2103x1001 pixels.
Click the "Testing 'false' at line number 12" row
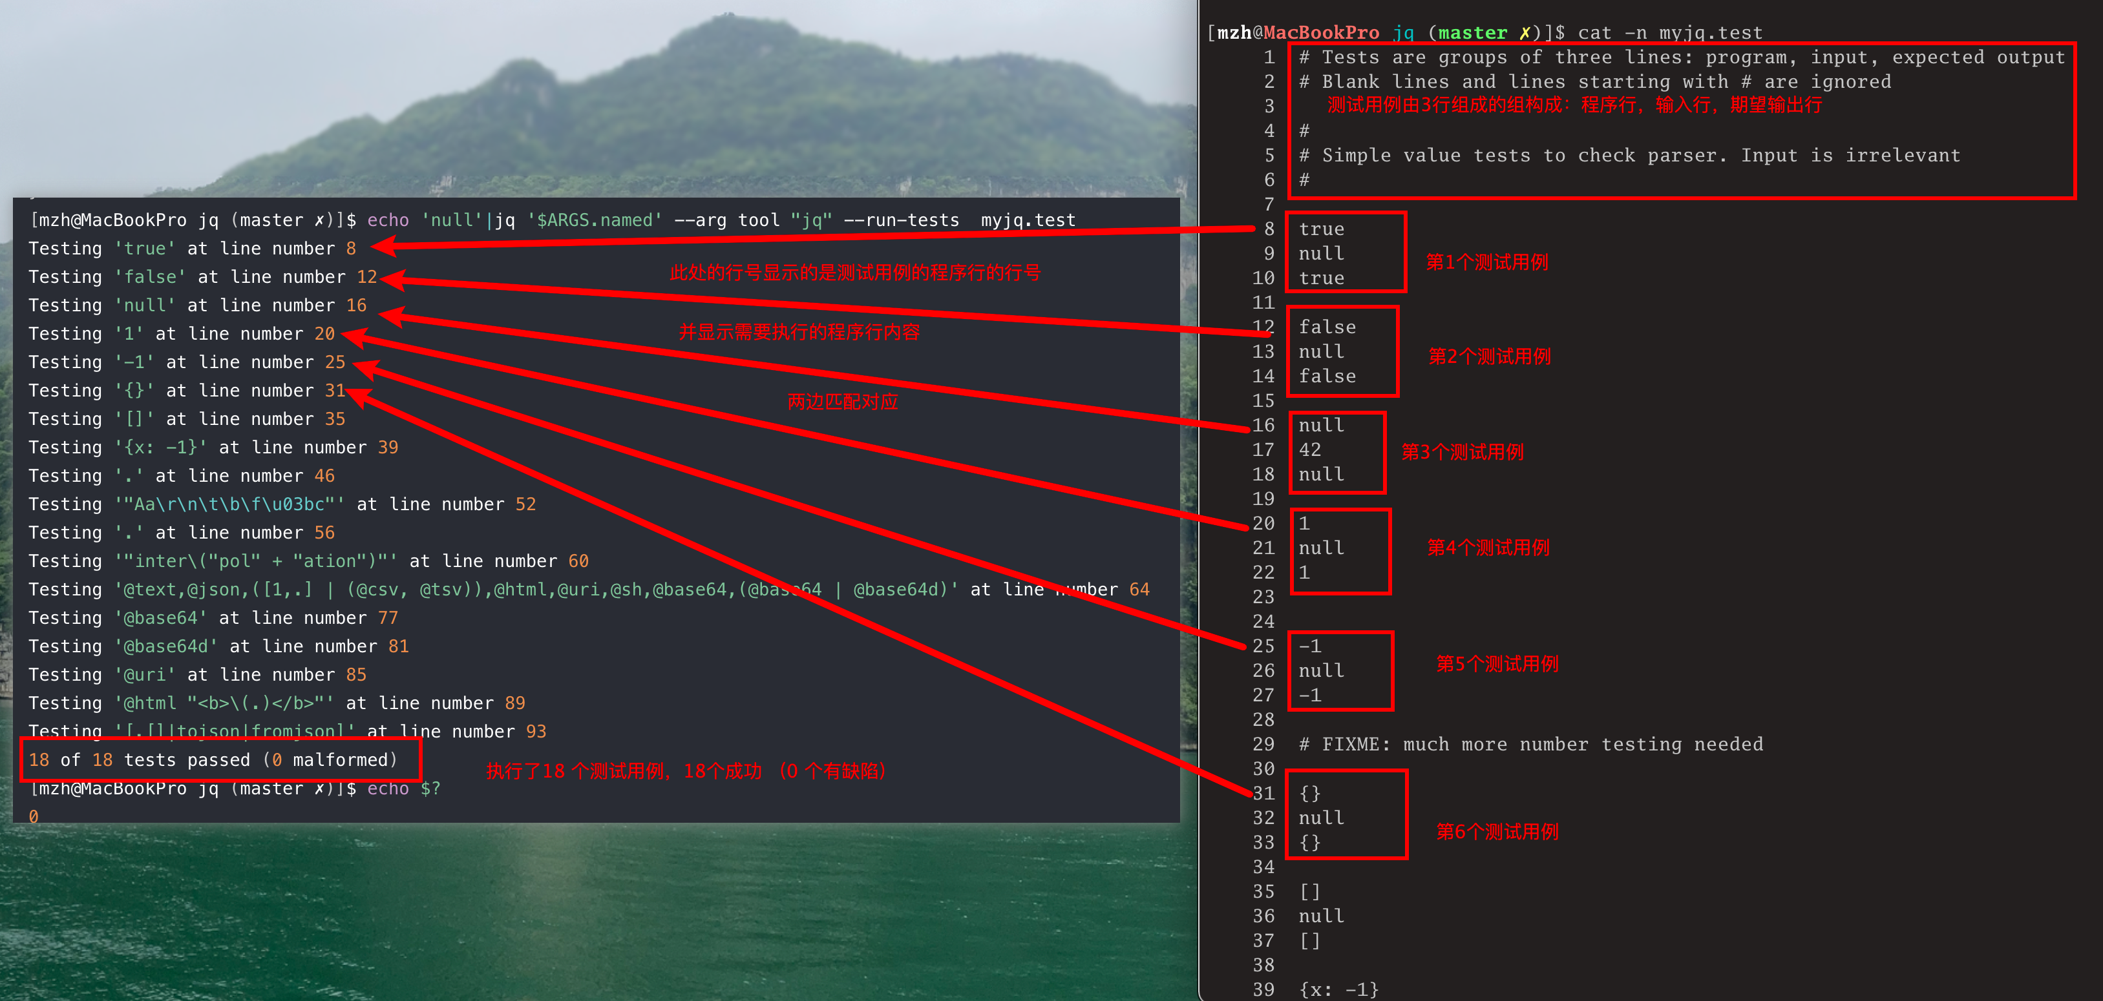coord(202,278)
